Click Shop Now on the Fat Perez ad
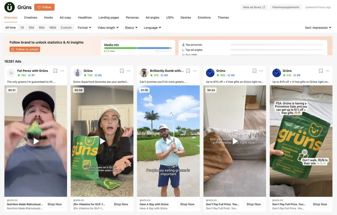 (55, 204)
